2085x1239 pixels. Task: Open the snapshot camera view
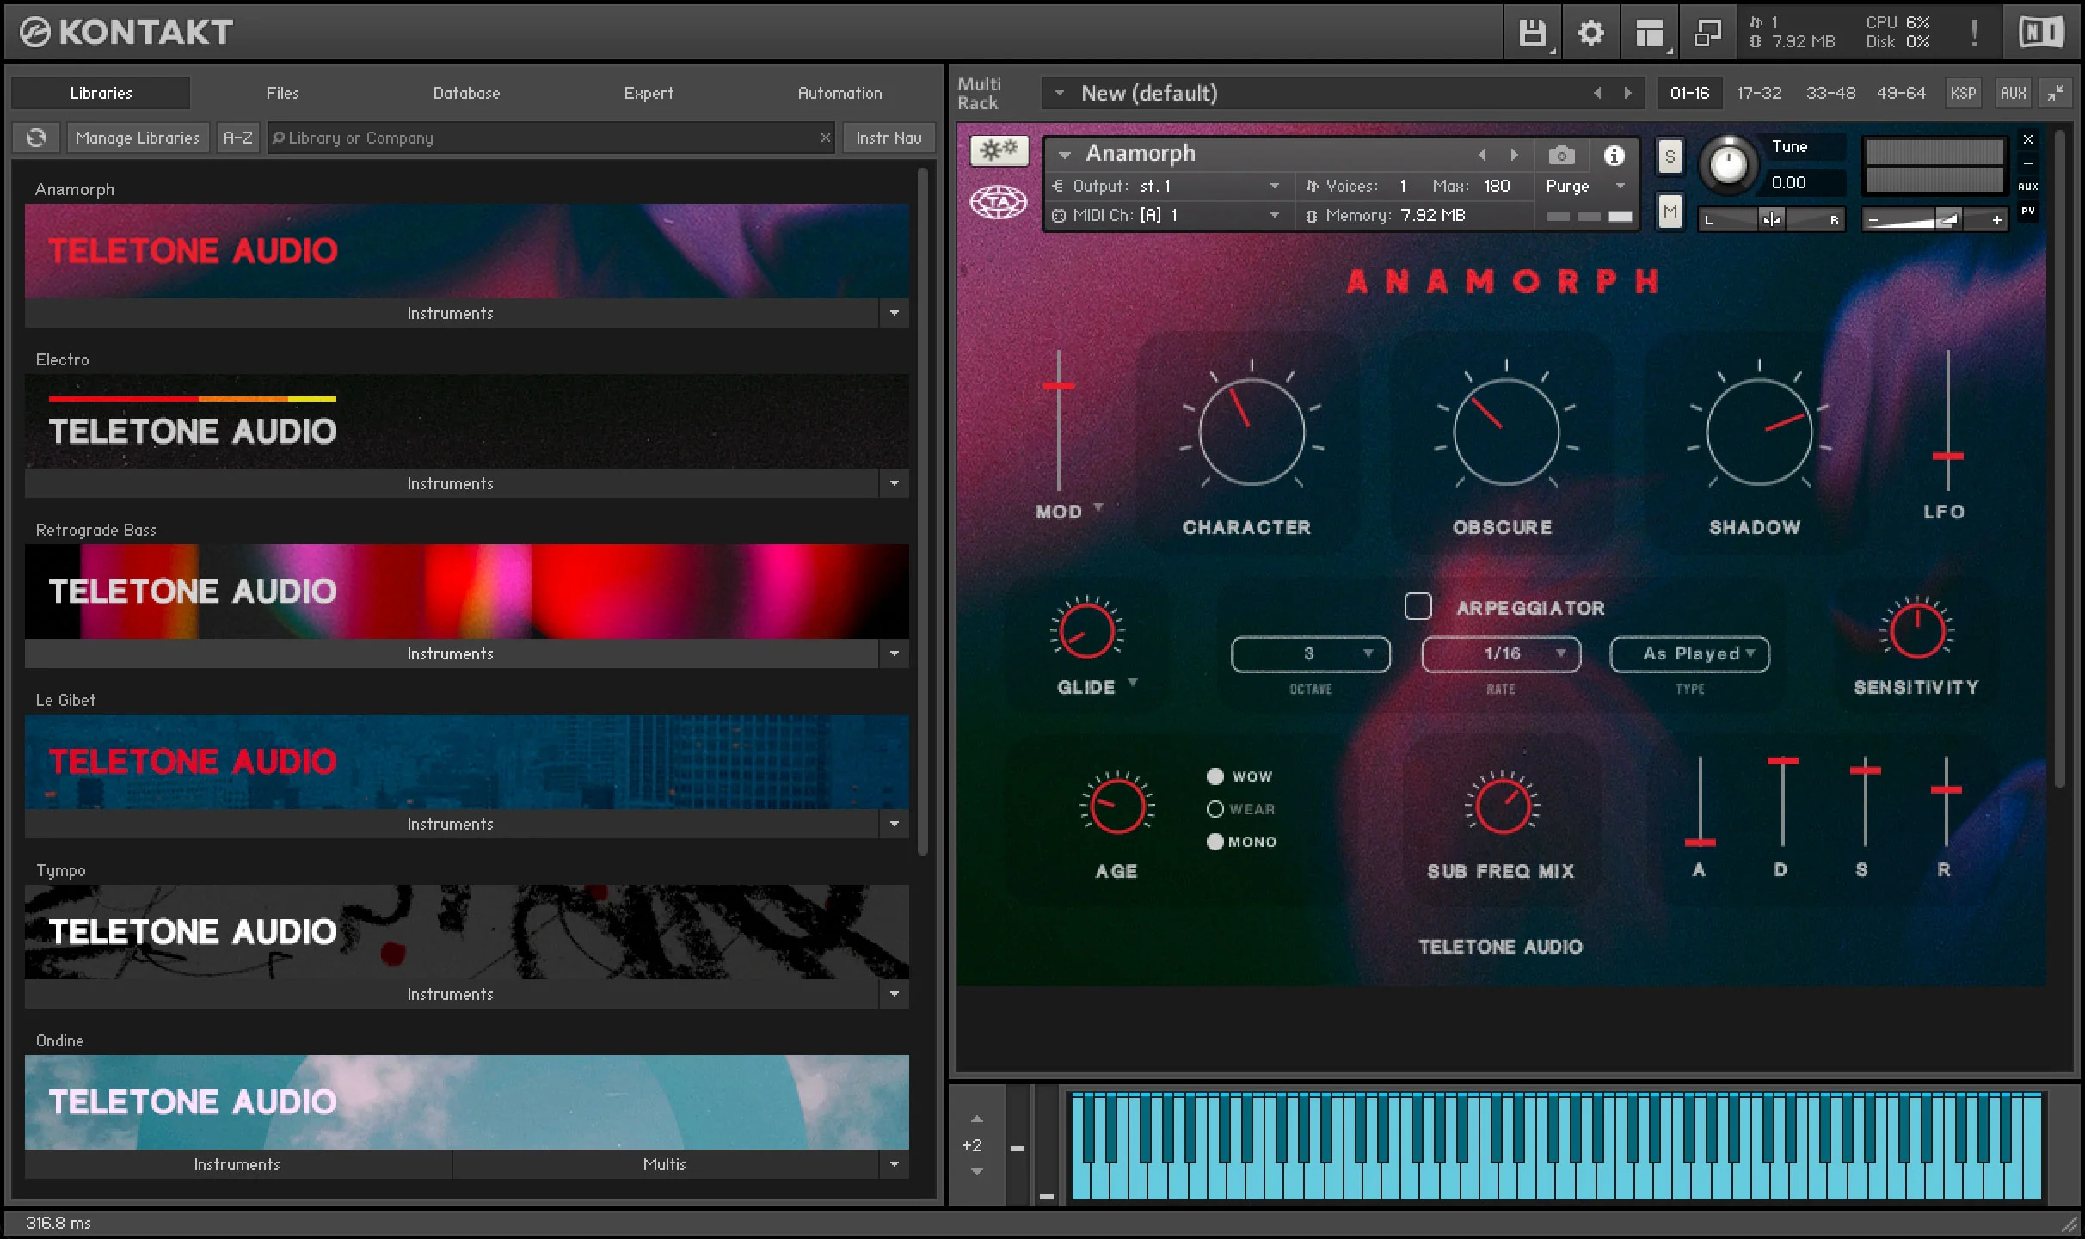click(x=1562, y=155)
